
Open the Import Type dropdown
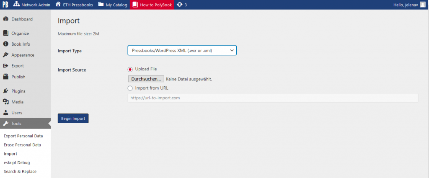(x=182, y=51)
